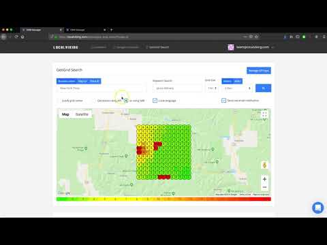Expand the team account dropdown menu

point(251,47)
